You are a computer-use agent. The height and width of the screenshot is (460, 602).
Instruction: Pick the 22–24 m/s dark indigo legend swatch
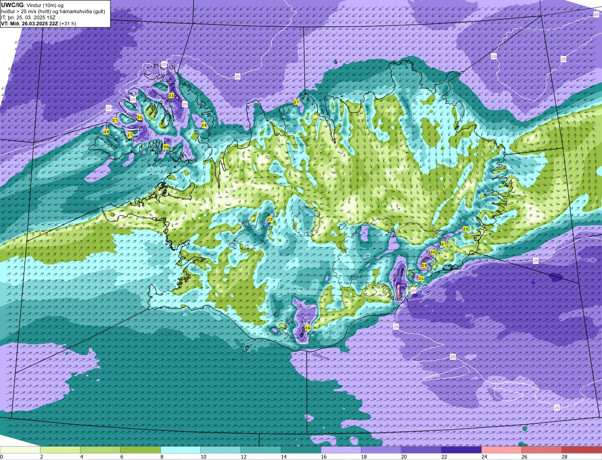(x=461, y=450)
